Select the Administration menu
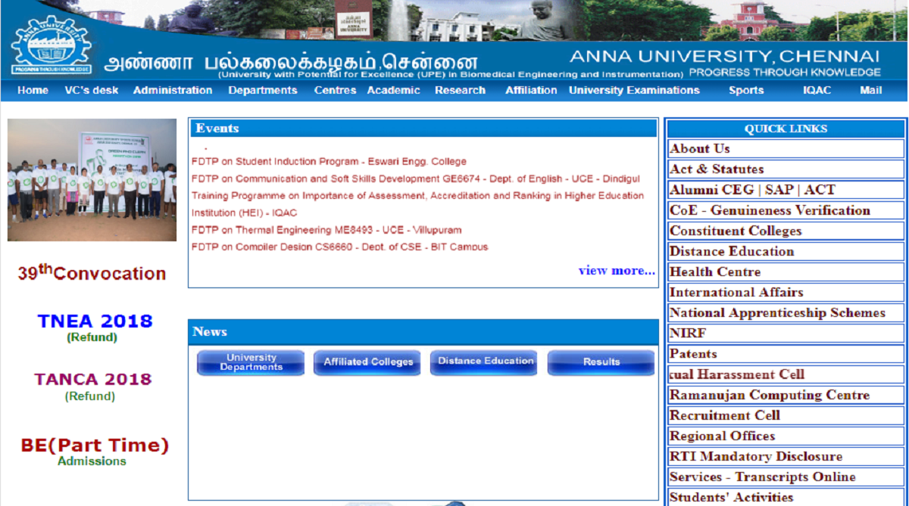The image size is (909, 506). (173, 90)
